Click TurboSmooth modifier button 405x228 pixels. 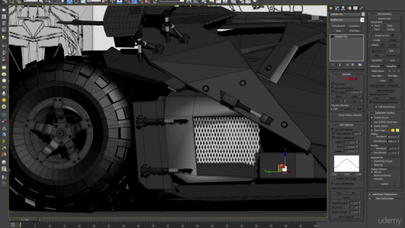[339, 26]
